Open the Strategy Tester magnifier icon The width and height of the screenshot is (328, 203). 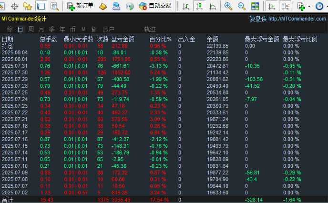coord(55,7)
